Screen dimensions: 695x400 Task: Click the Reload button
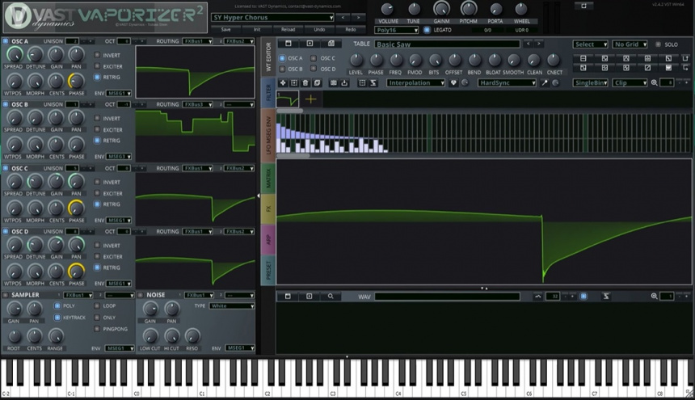(x=289, y=29)
